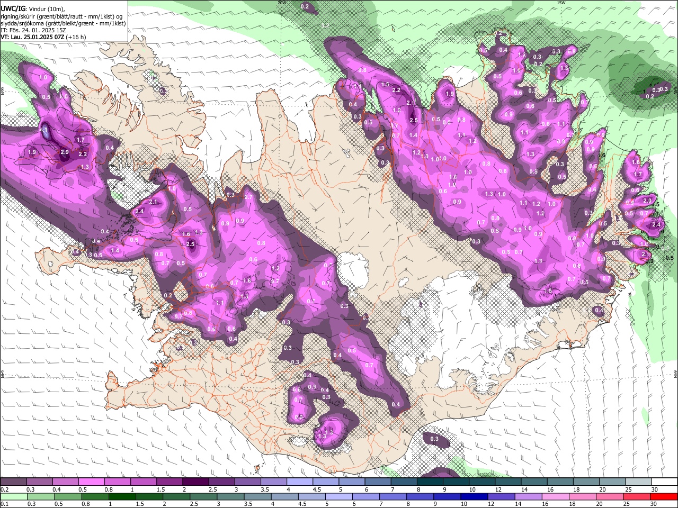Click the bright pink legend swatch between 0.5 and 0.8
The width and height of the screenshot is (678, 508).
pyautogui.click(x=92, y=482)
